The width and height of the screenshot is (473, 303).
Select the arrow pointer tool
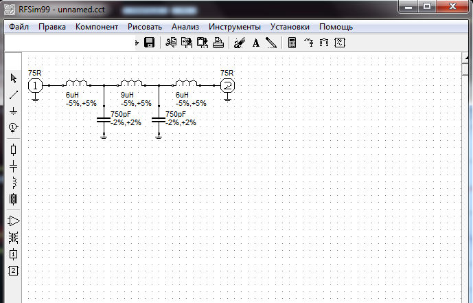pos(13,79)
